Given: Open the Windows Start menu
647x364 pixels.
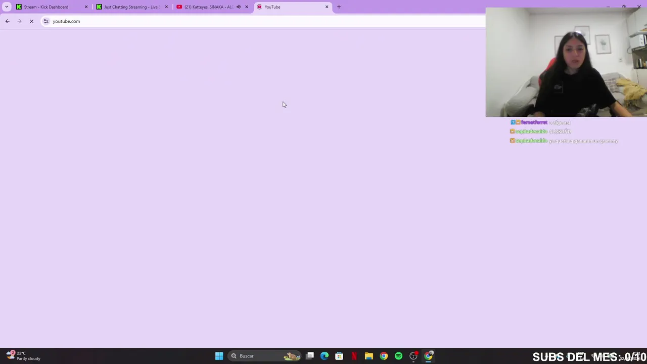Looking at the screenshot, I should pyautogui.click(x=219, y=356).
